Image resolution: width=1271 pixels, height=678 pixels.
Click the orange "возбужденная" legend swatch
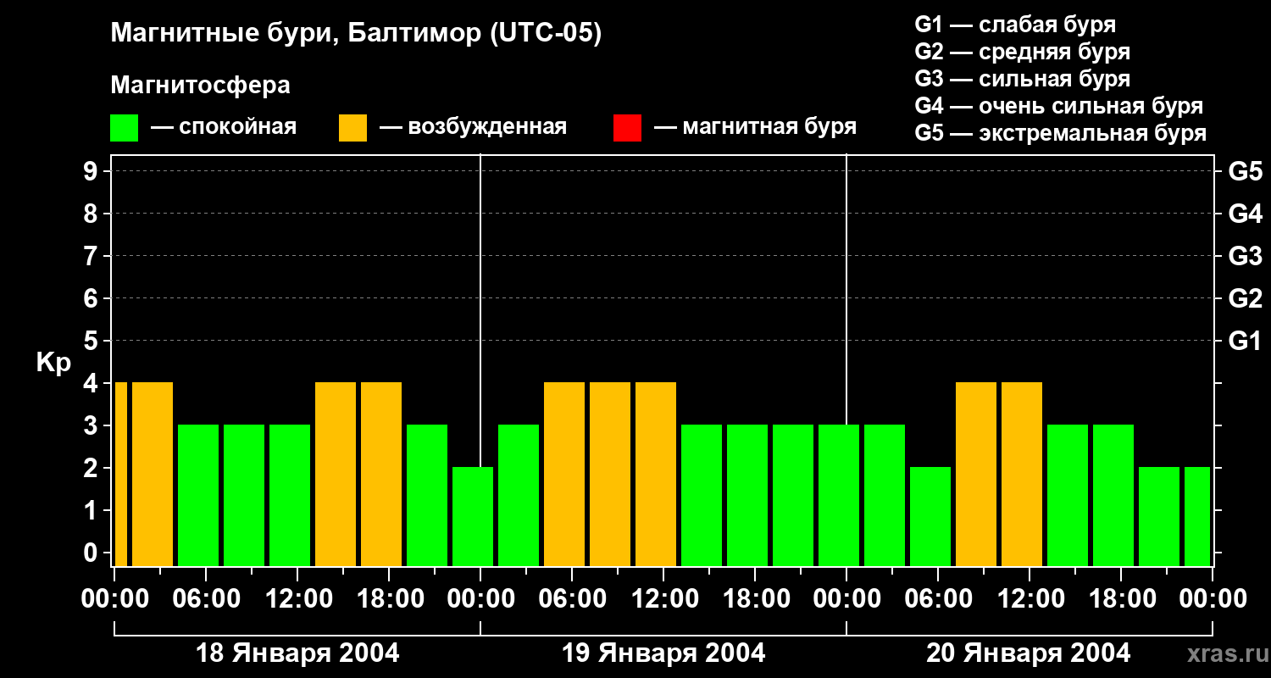coord(352,128)
